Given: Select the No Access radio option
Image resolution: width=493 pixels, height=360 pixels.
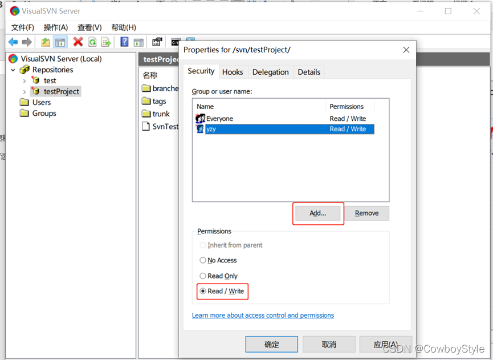Looking at the screenshot, I should point(218,260).
